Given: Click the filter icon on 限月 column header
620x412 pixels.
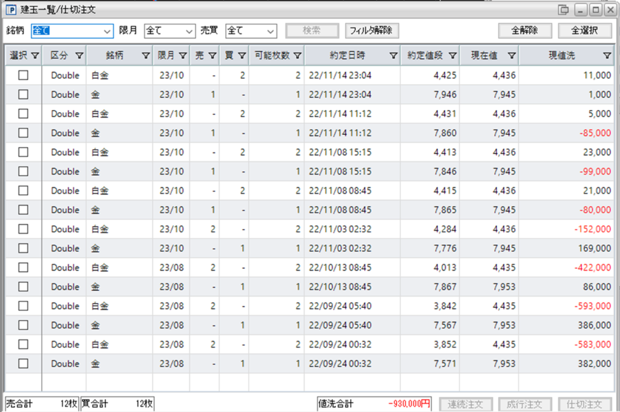Looking at the screenshot, I should point(183,56).
